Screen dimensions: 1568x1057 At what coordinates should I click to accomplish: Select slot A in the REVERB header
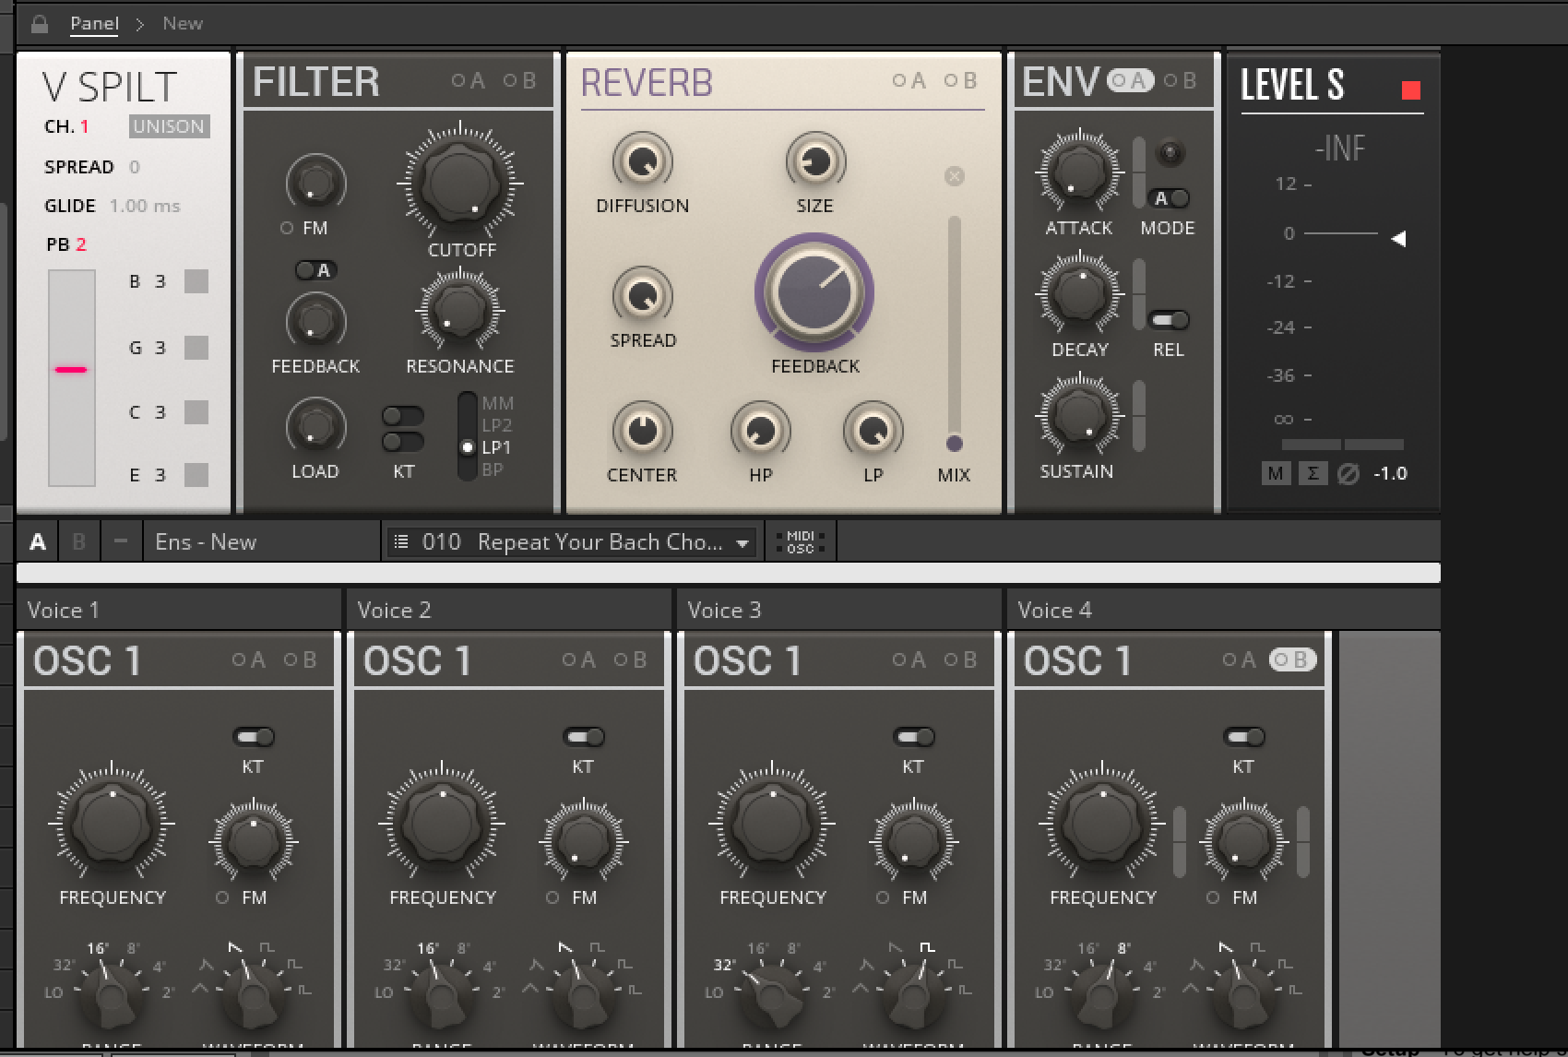(909, 81)
